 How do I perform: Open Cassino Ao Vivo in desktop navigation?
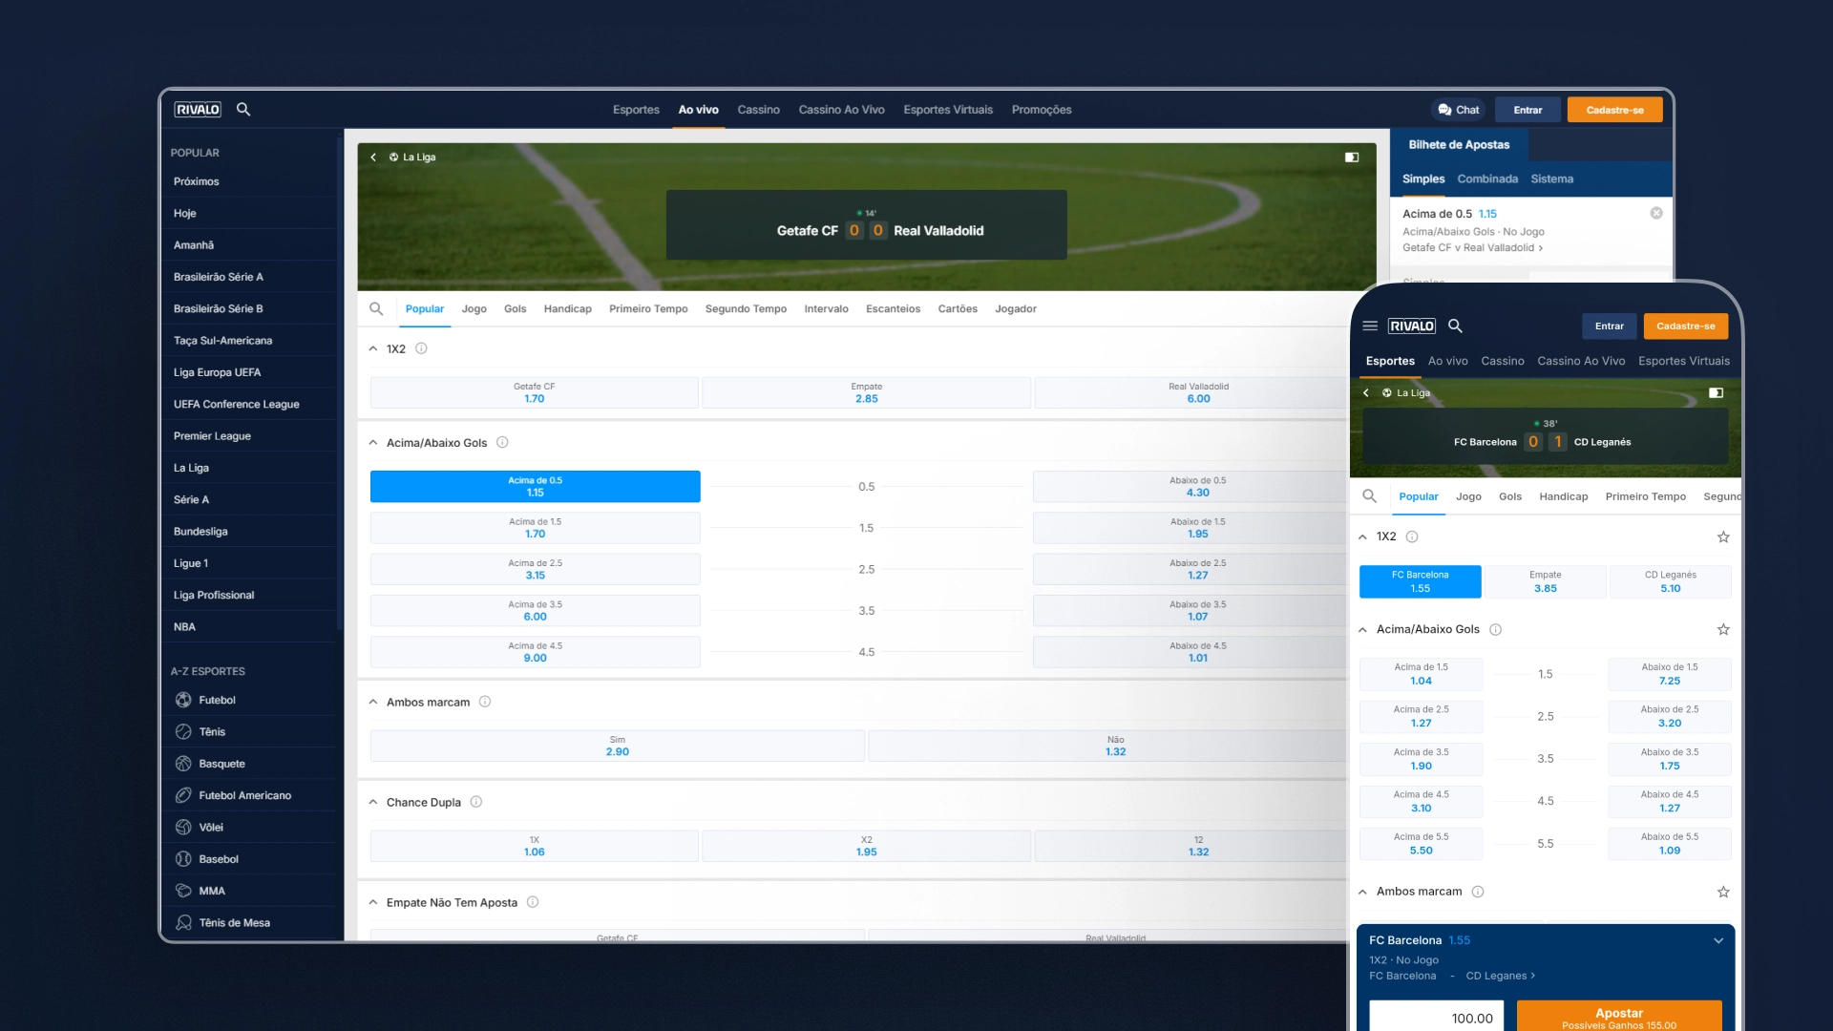coord(841,110)
